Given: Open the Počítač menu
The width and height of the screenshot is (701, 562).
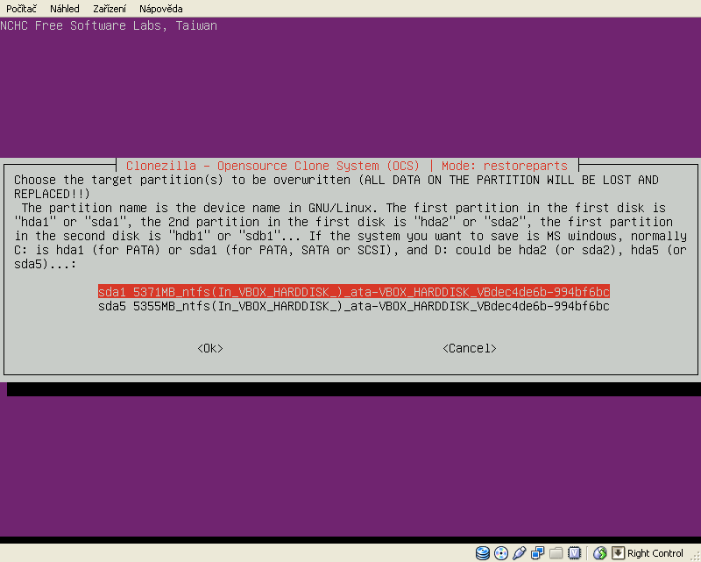Looking at the screenshot, I should click(x=22, y=8).
